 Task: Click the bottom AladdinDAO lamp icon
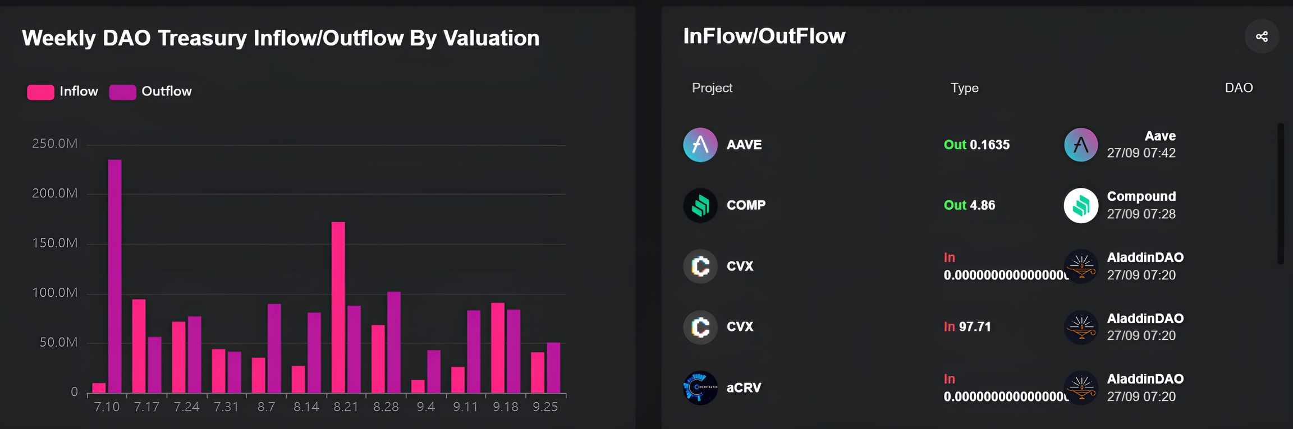(x=1081, y=388)
